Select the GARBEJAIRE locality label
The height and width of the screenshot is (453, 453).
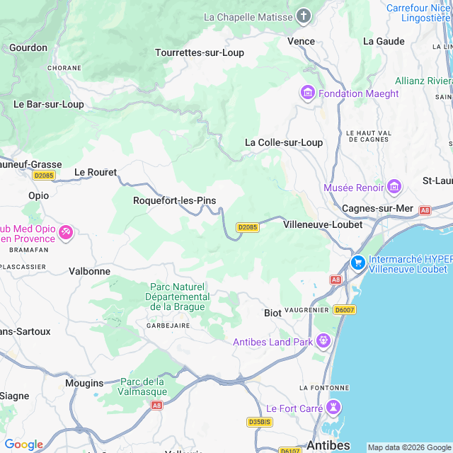point(168,326)
